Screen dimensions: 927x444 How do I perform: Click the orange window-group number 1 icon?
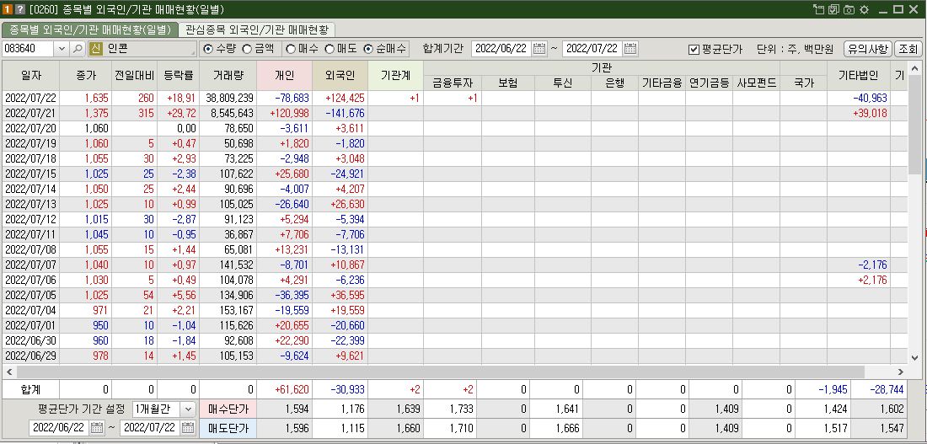(x=7, y=9)
